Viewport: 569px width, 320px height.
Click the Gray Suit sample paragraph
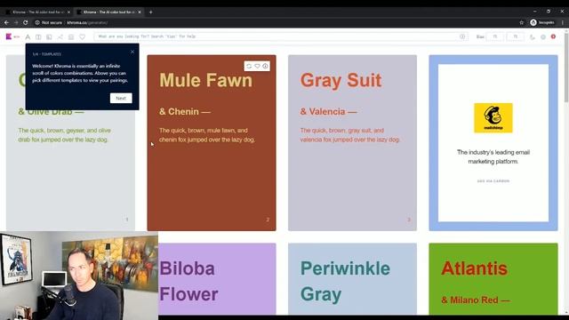(349, 135)
